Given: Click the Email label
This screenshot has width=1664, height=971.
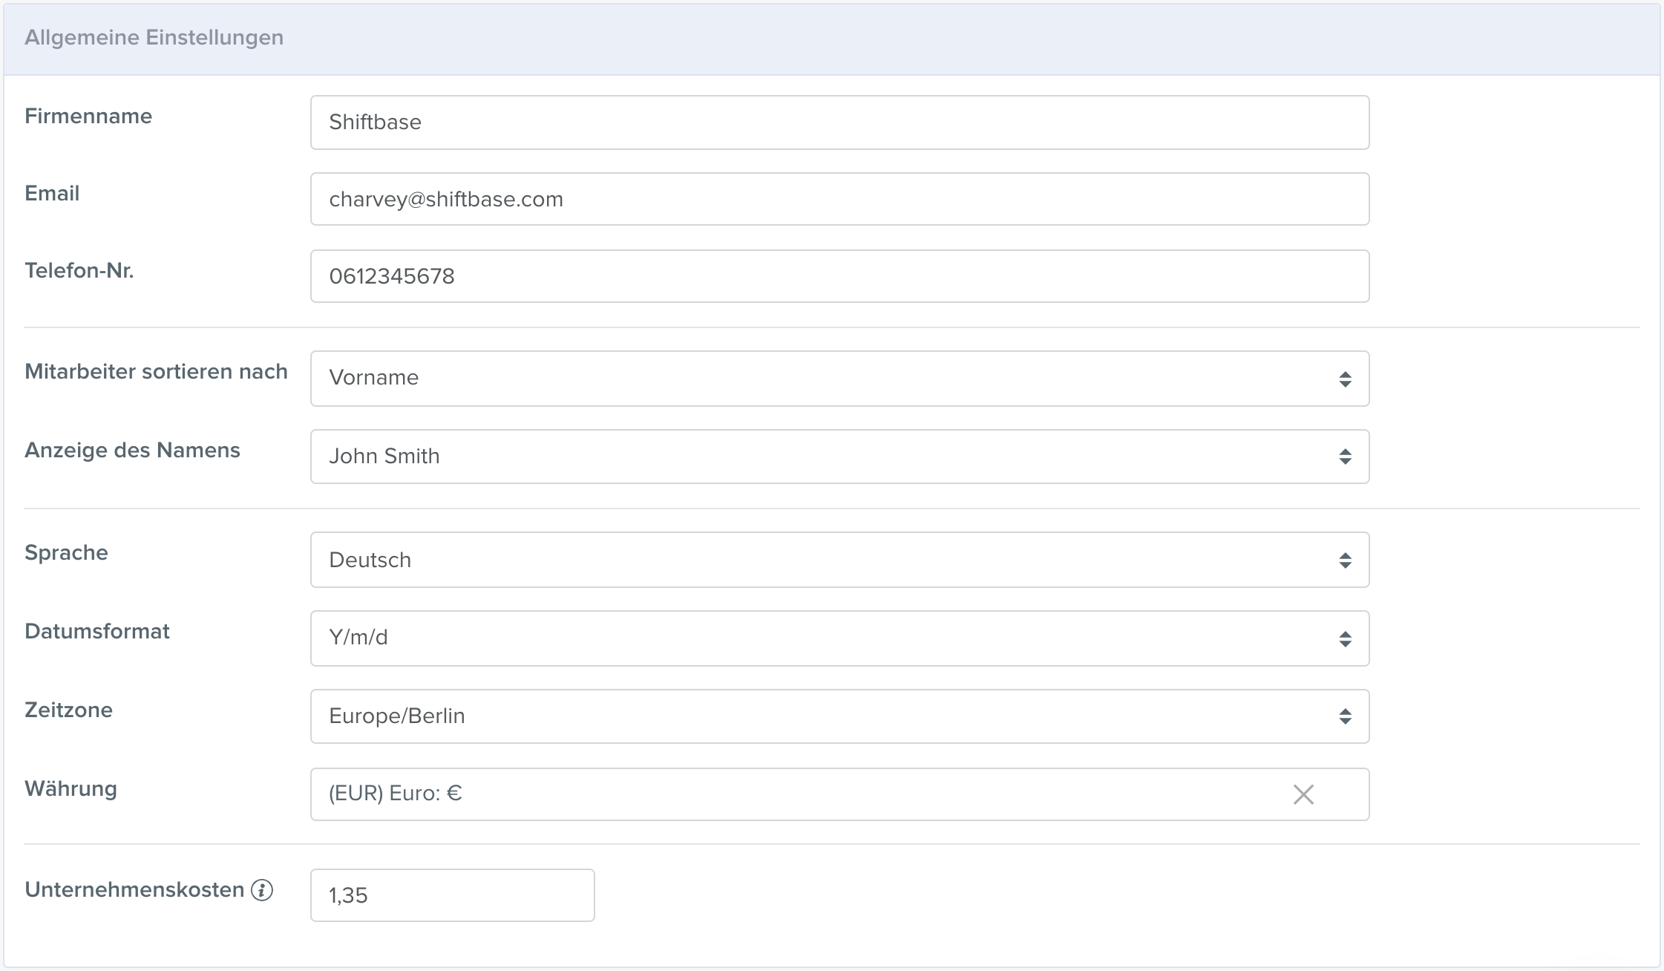Looking at the screenshot, I should click(x=52, y=193).
